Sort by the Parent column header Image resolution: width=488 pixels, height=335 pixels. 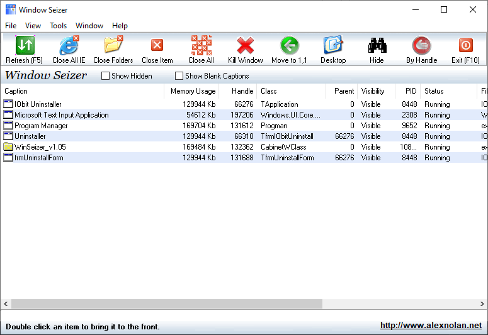coord(341,91)
